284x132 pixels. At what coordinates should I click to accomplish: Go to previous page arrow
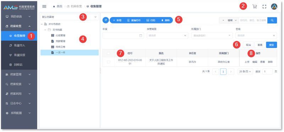pyautogui.click(x=215, y=72)
